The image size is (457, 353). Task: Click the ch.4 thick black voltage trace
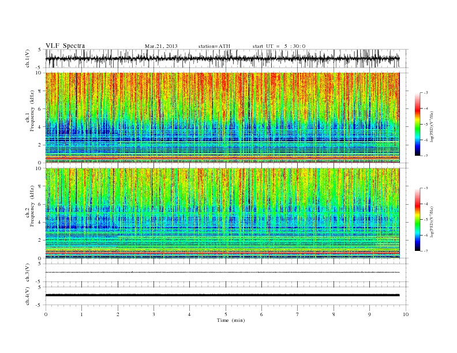[x=222, y=295]
